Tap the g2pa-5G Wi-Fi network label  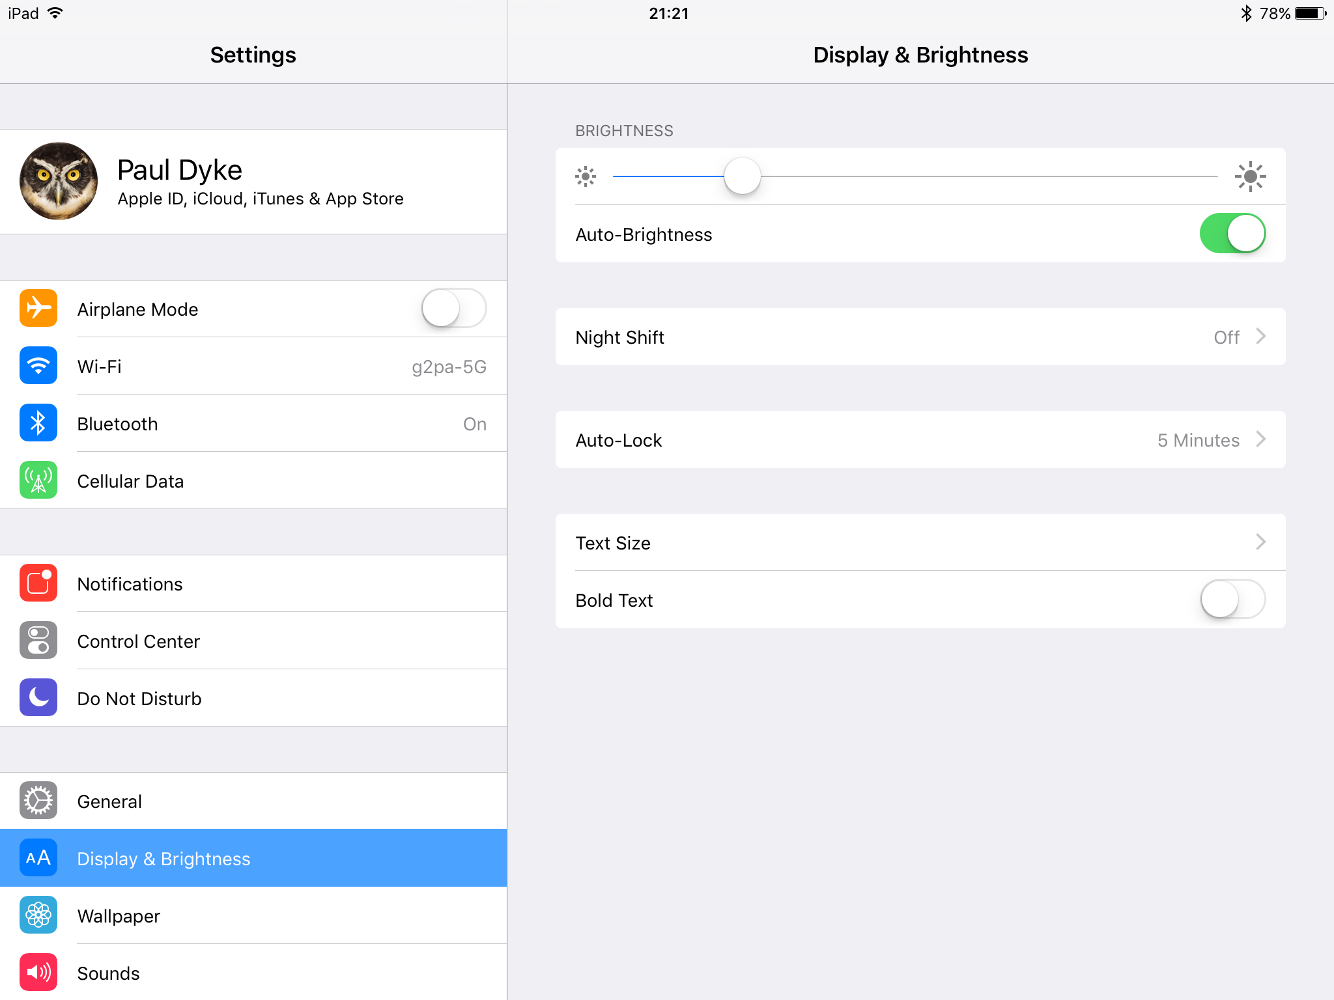[449, 367]
